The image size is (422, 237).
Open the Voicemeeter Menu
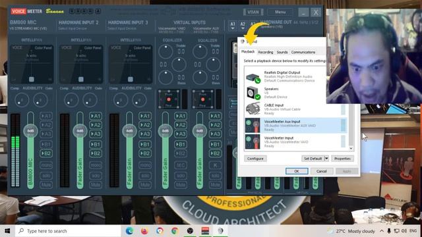coord(280,12)
